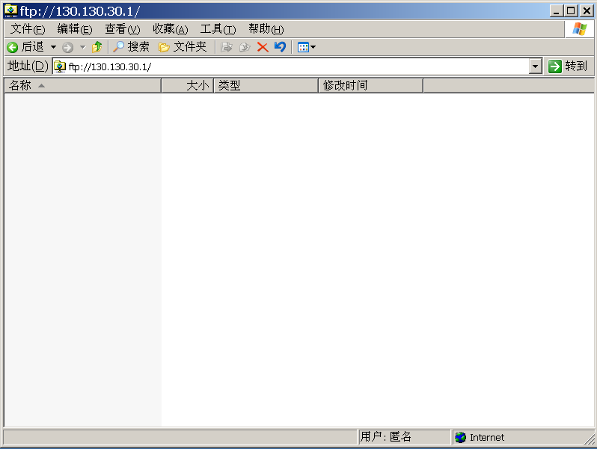Open the Forward history dropdown arrow
Image resolution: width=597 pixels, height=449 pixels.
pyautogui.click(x=82, y=47)
